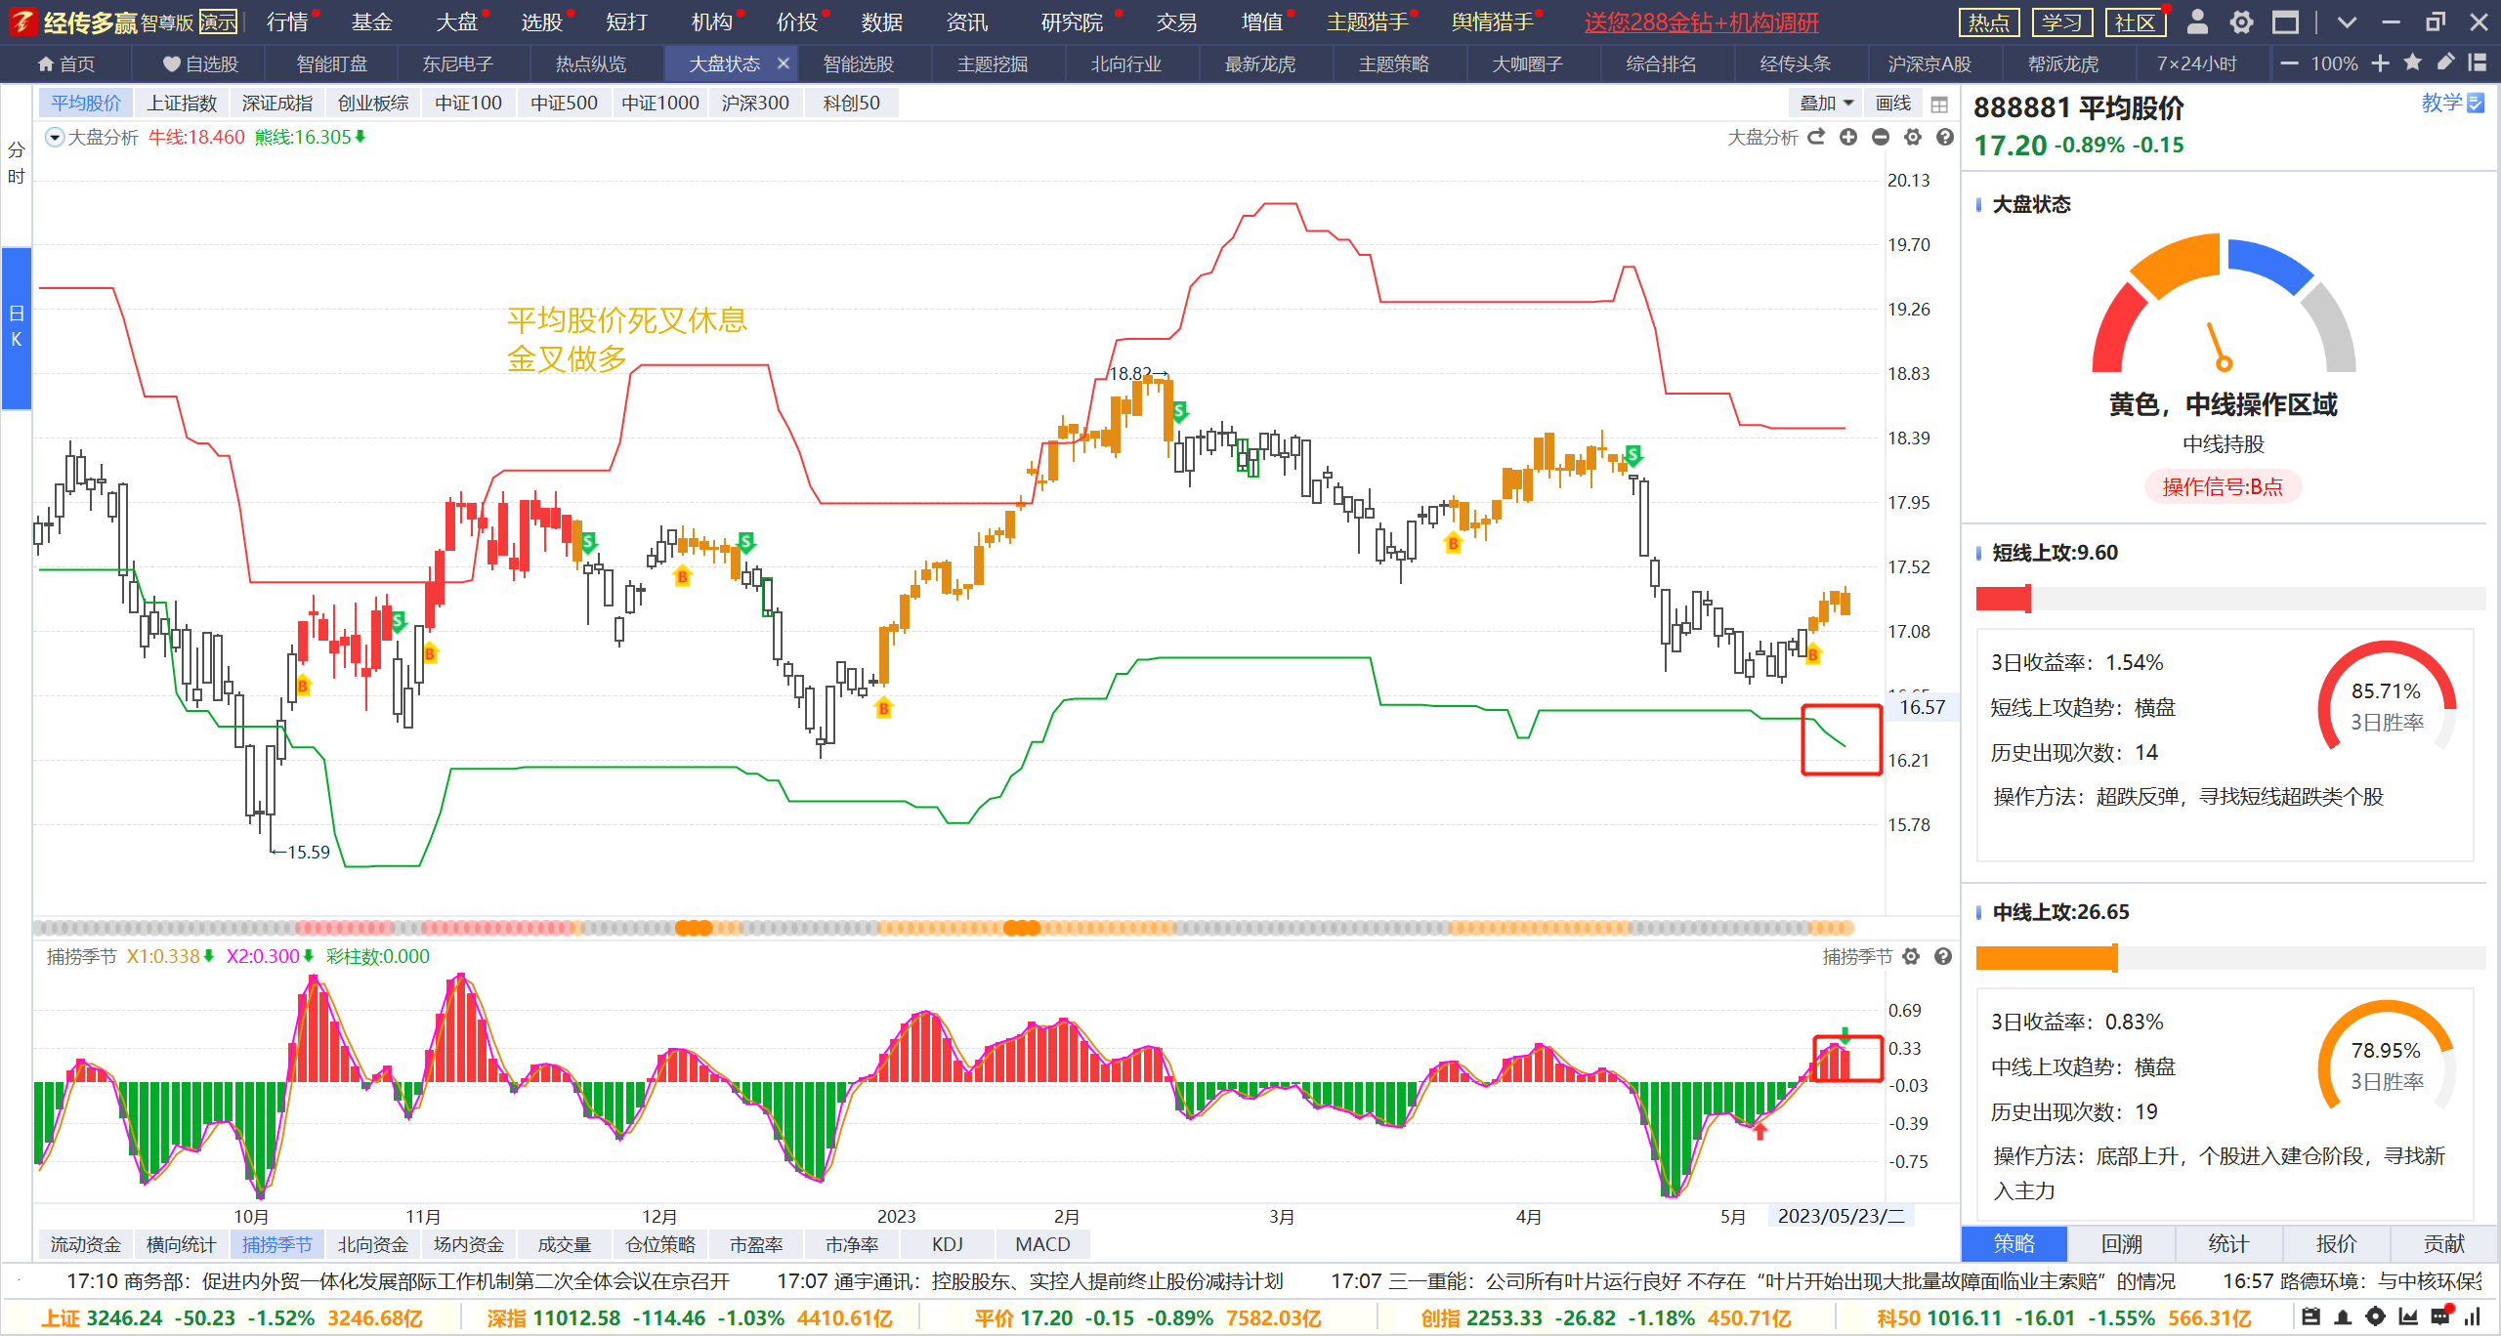The image size is (2501, 1336).
Task: Switch to 日K chart mode
Action: click(16, 326)
